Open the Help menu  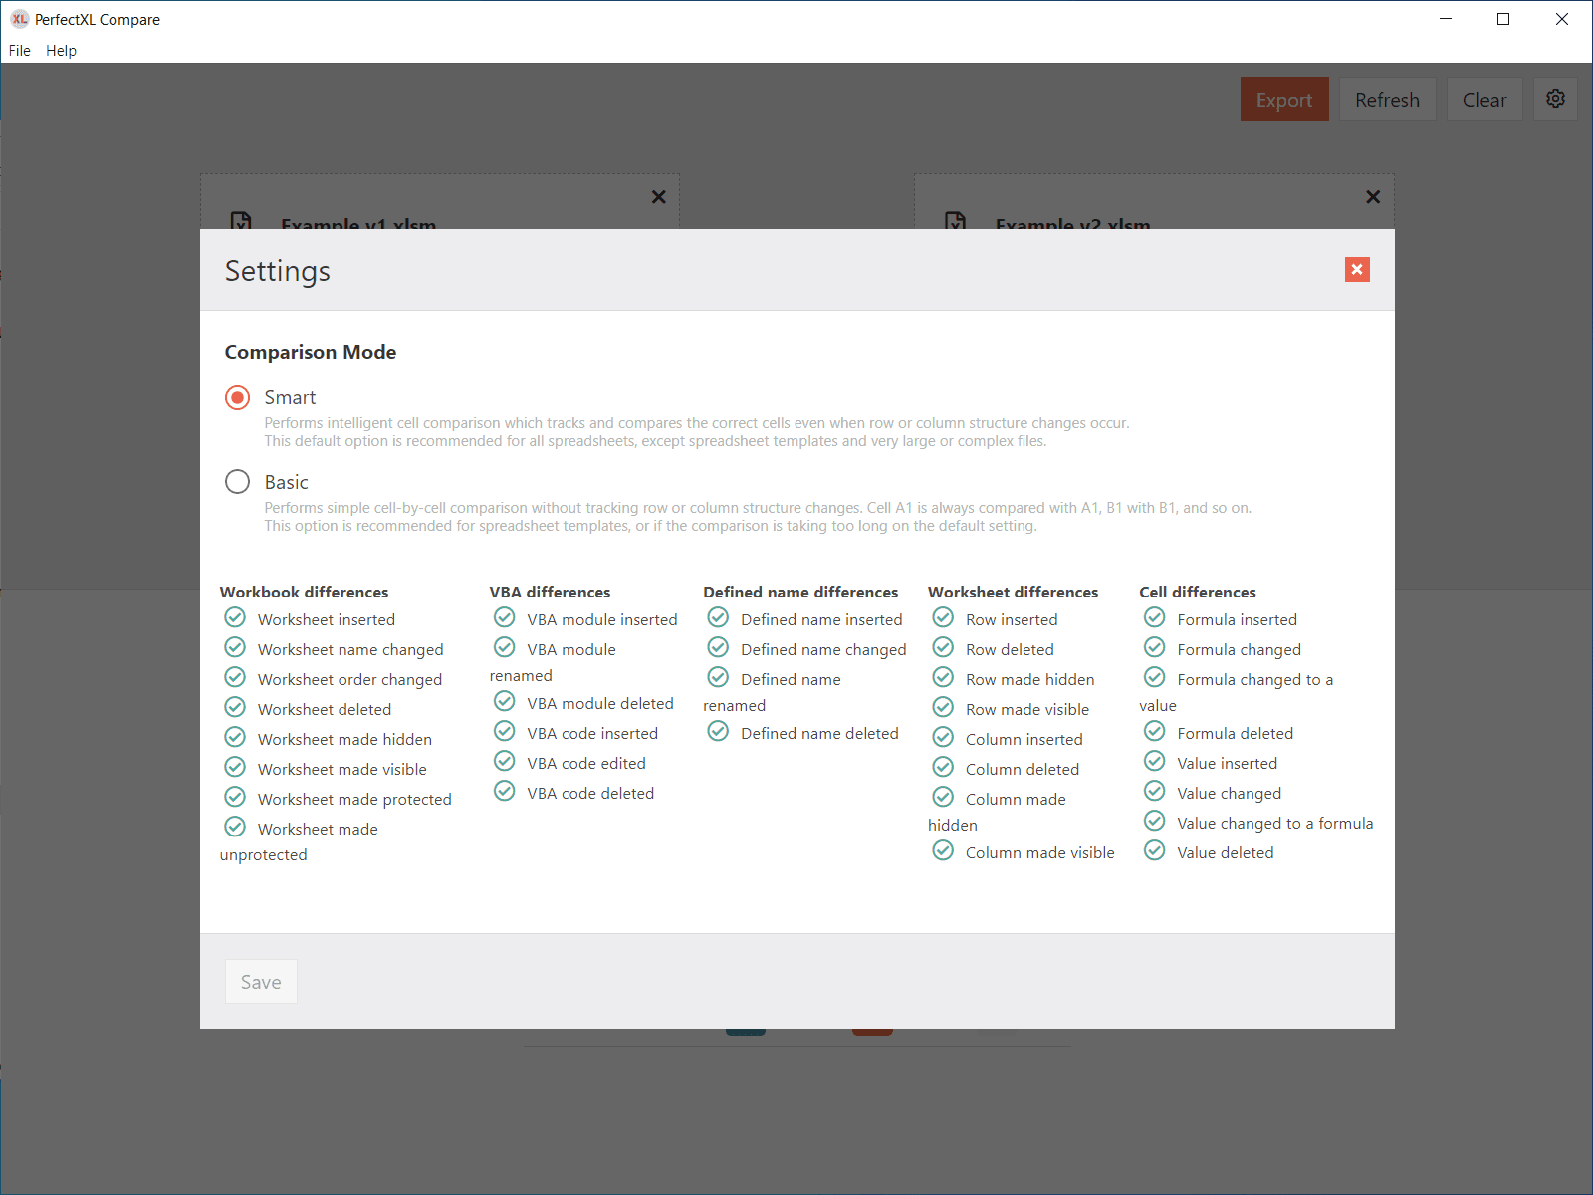(x=61, y=50)
